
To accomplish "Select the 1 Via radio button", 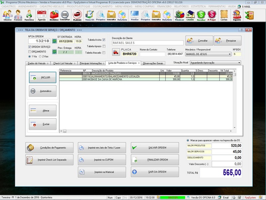I will (30, 56).
